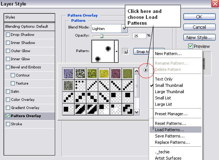Open the Blend Mode dropdown
Image resolution: width=219 pixels, height=160 pixels.
pos(124,28)
